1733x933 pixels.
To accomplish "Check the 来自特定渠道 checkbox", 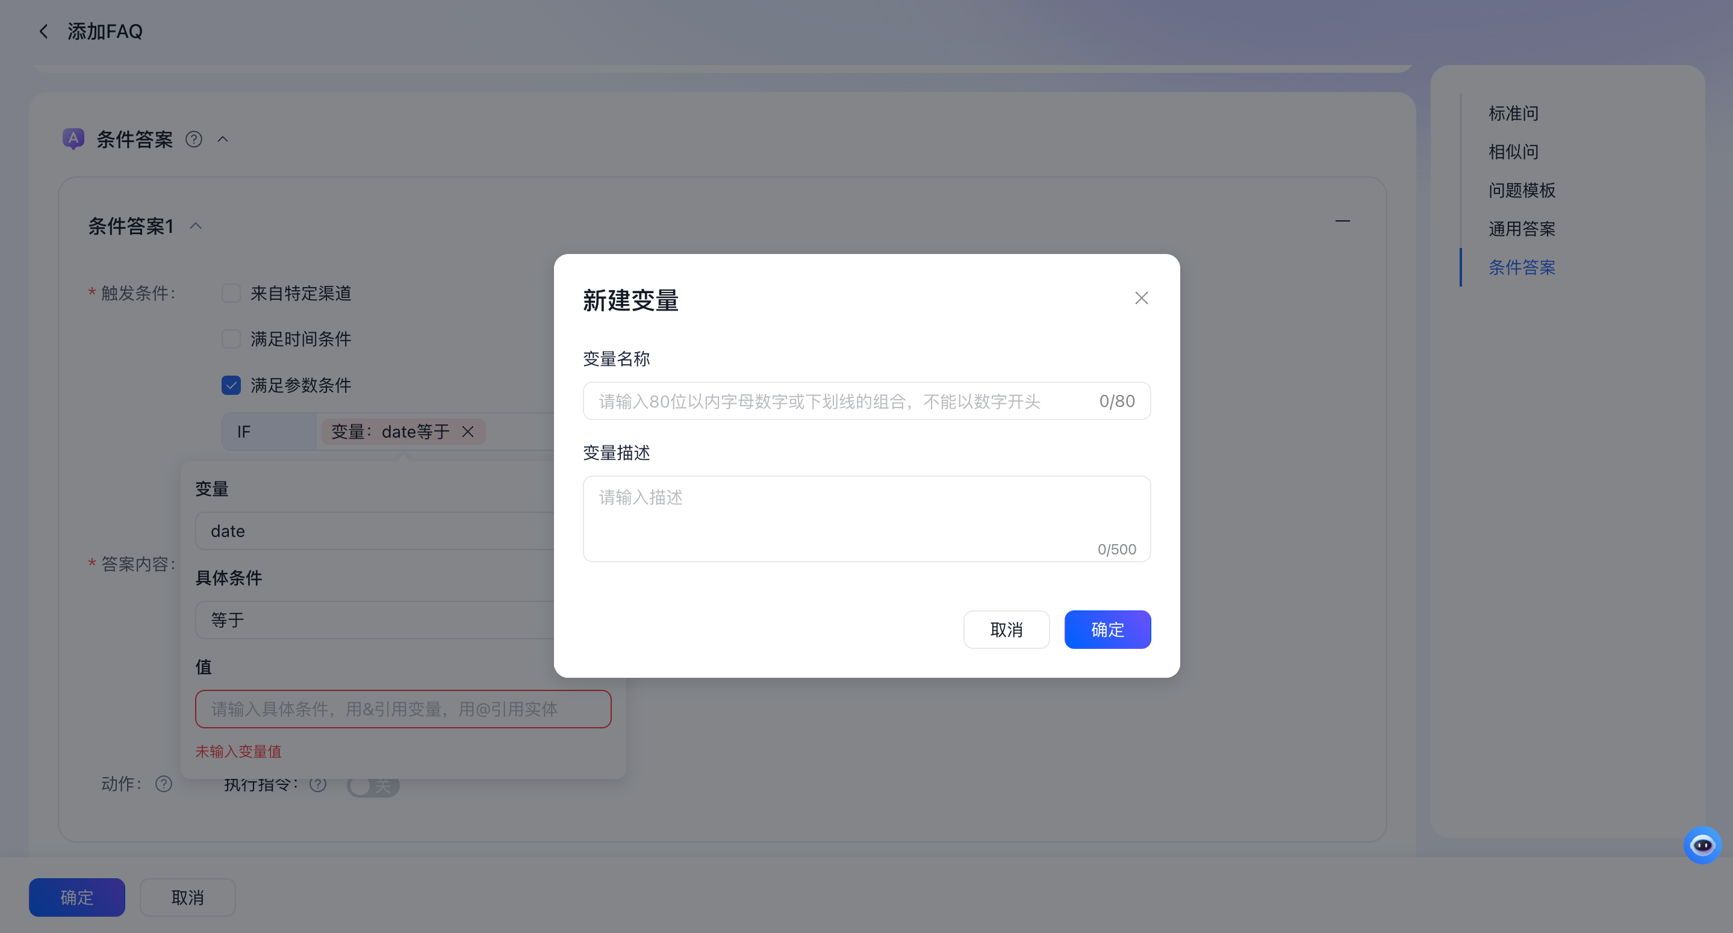I will 231,293.
